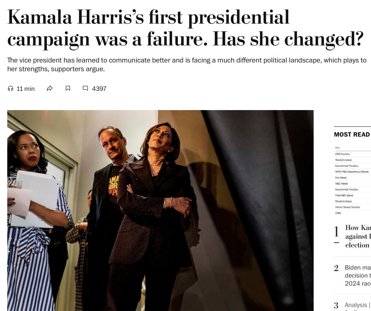This screenshot has width=371, height=311.
Task: Click the headphones listen icon
Action: [x=11, y=88]
